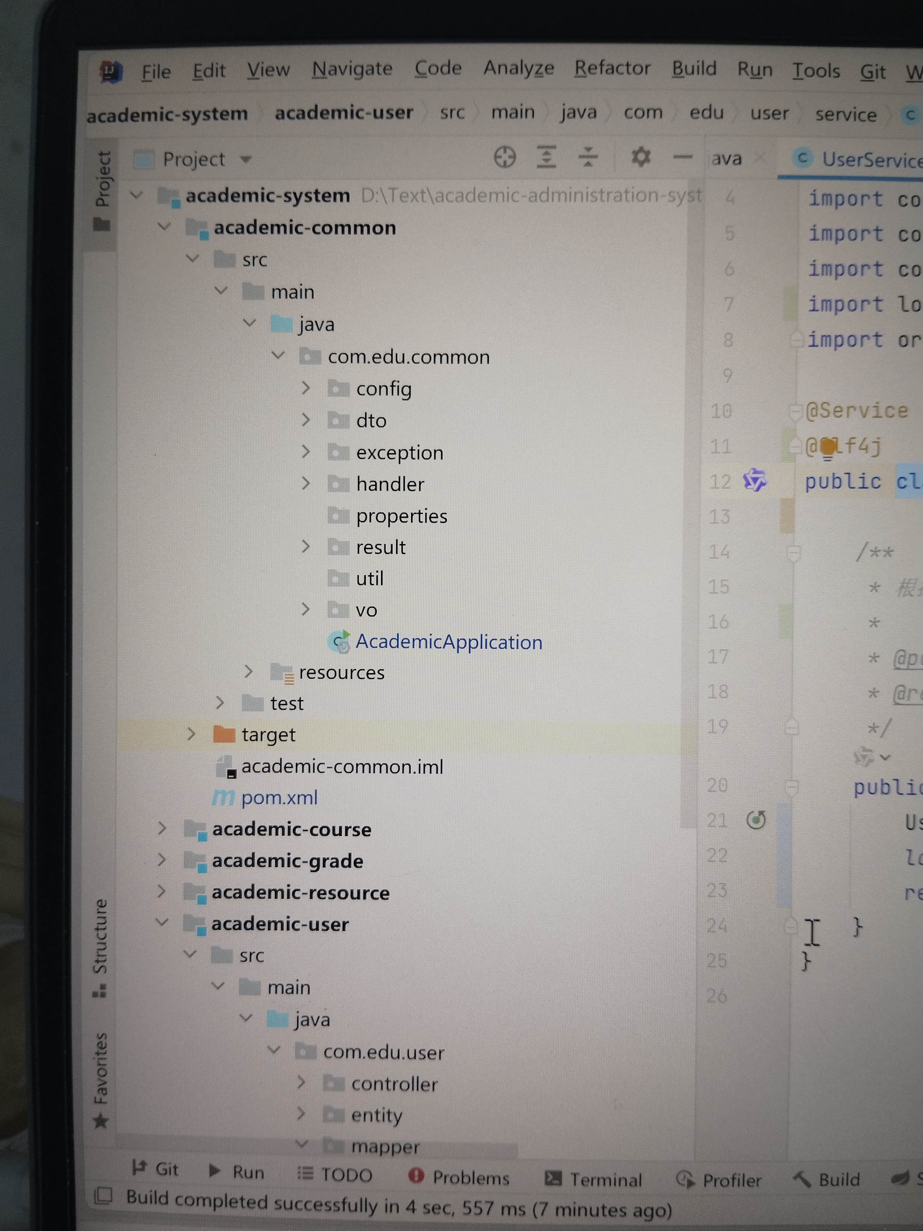Click the Expand All icon in Project toolbar
Image resolution: width=923 pixels, height=1231 pixels.
click(x=546, y=157)
